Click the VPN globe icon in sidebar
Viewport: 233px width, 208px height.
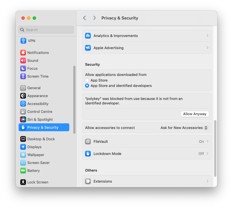[x=23, y=41]
